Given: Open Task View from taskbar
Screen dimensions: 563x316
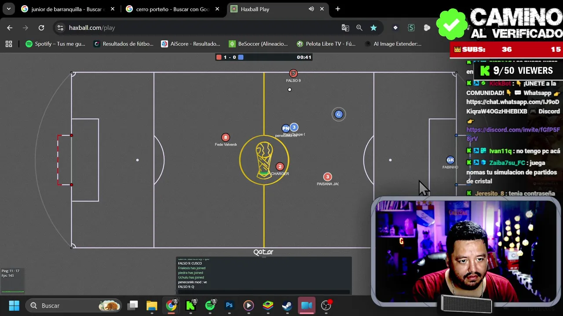Looking at the screenshot, I should click(x=133, y=305).
